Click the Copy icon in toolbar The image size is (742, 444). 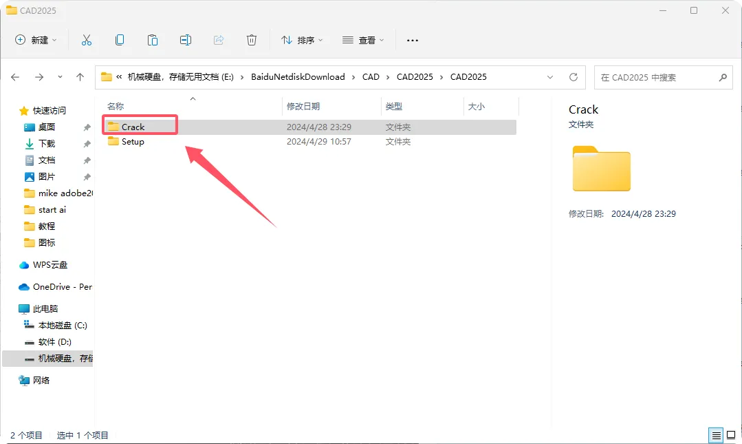(x=120, y=41)
